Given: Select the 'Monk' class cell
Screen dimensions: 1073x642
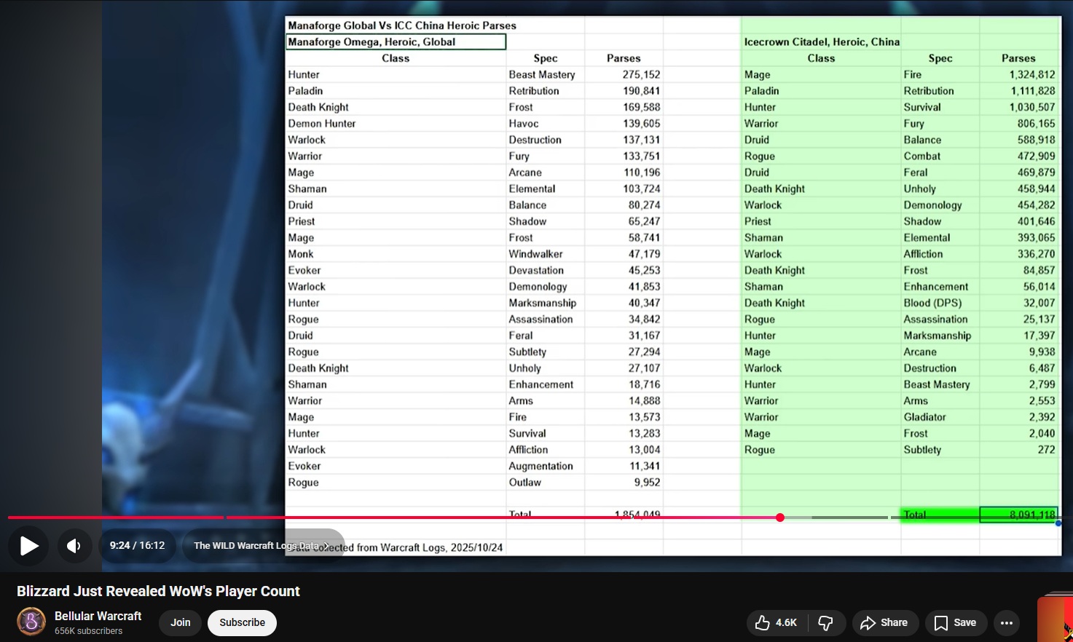Looking at the screenshot, I should point(301,253).
